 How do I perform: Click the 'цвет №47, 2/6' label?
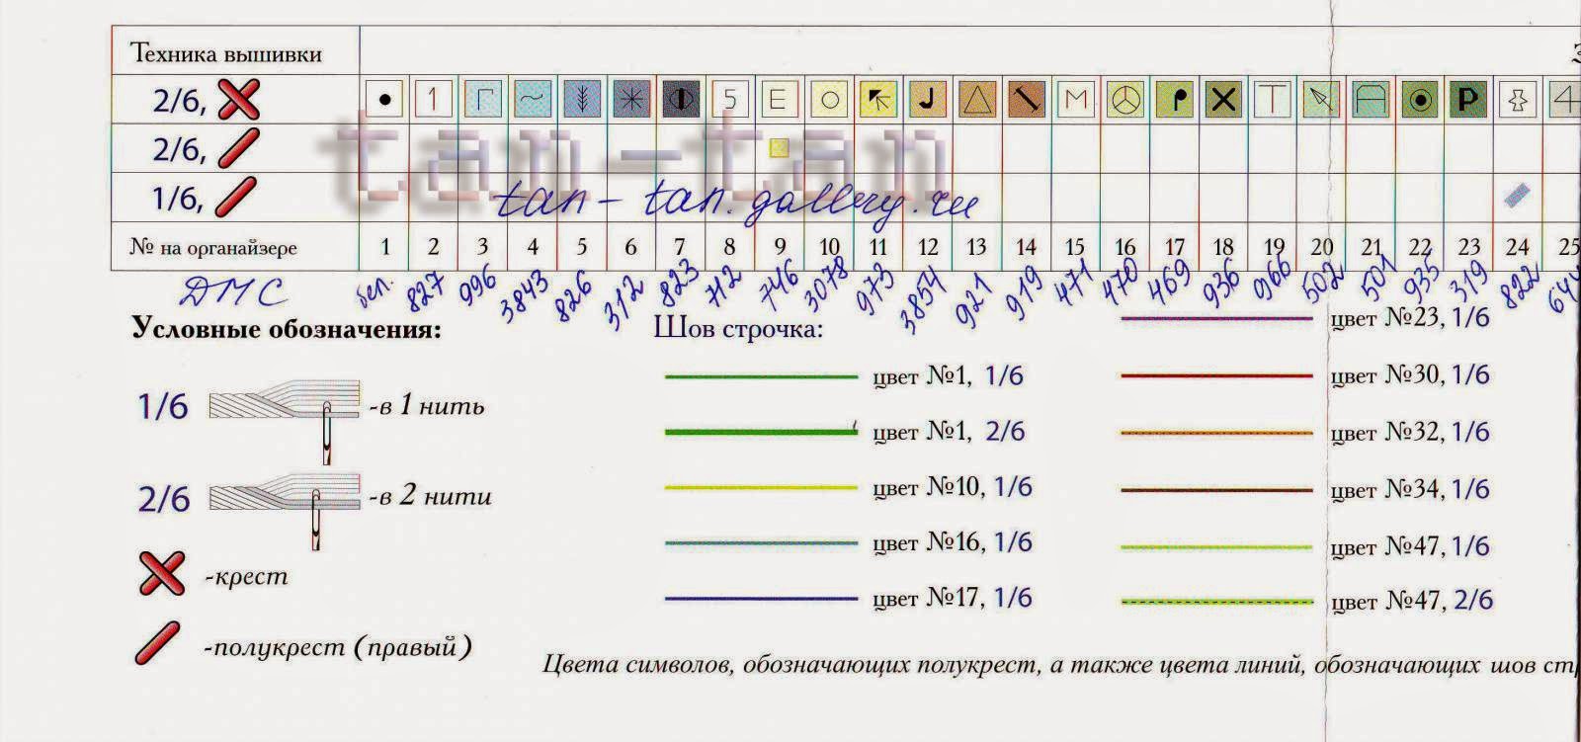[x=1412, y=600]
